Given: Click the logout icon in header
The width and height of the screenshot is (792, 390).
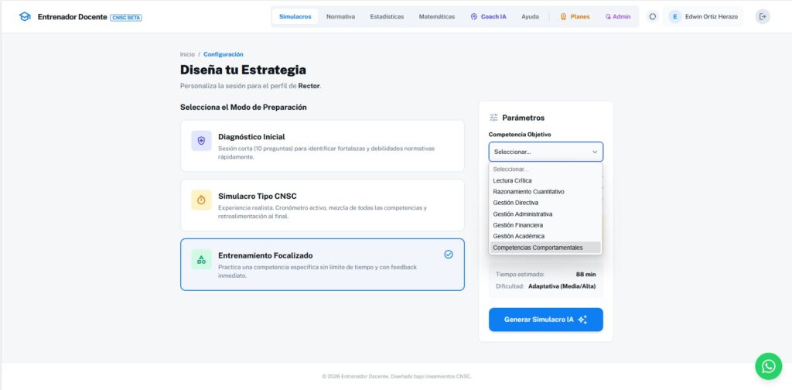Looking at the screenshot, I should coord(763,16).
